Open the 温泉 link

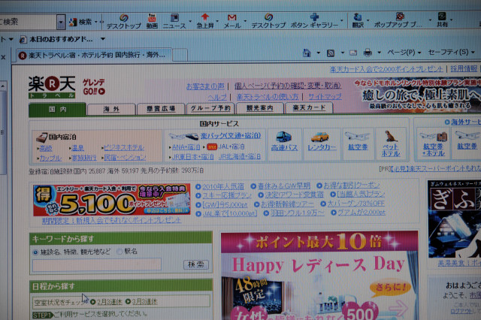[x=77, y=148]
